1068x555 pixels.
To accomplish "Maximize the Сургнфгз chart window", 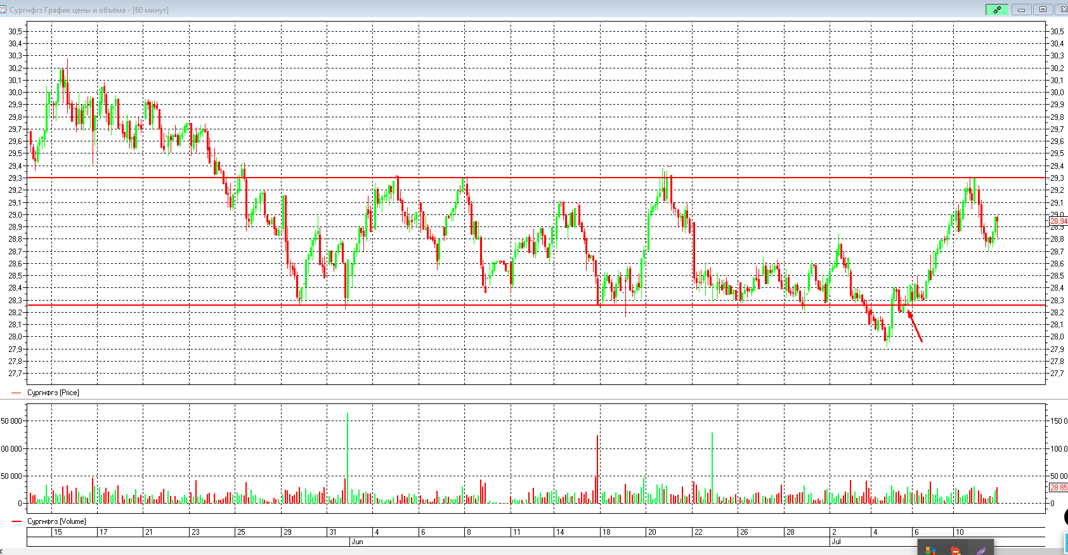I will pos(1043,10).
